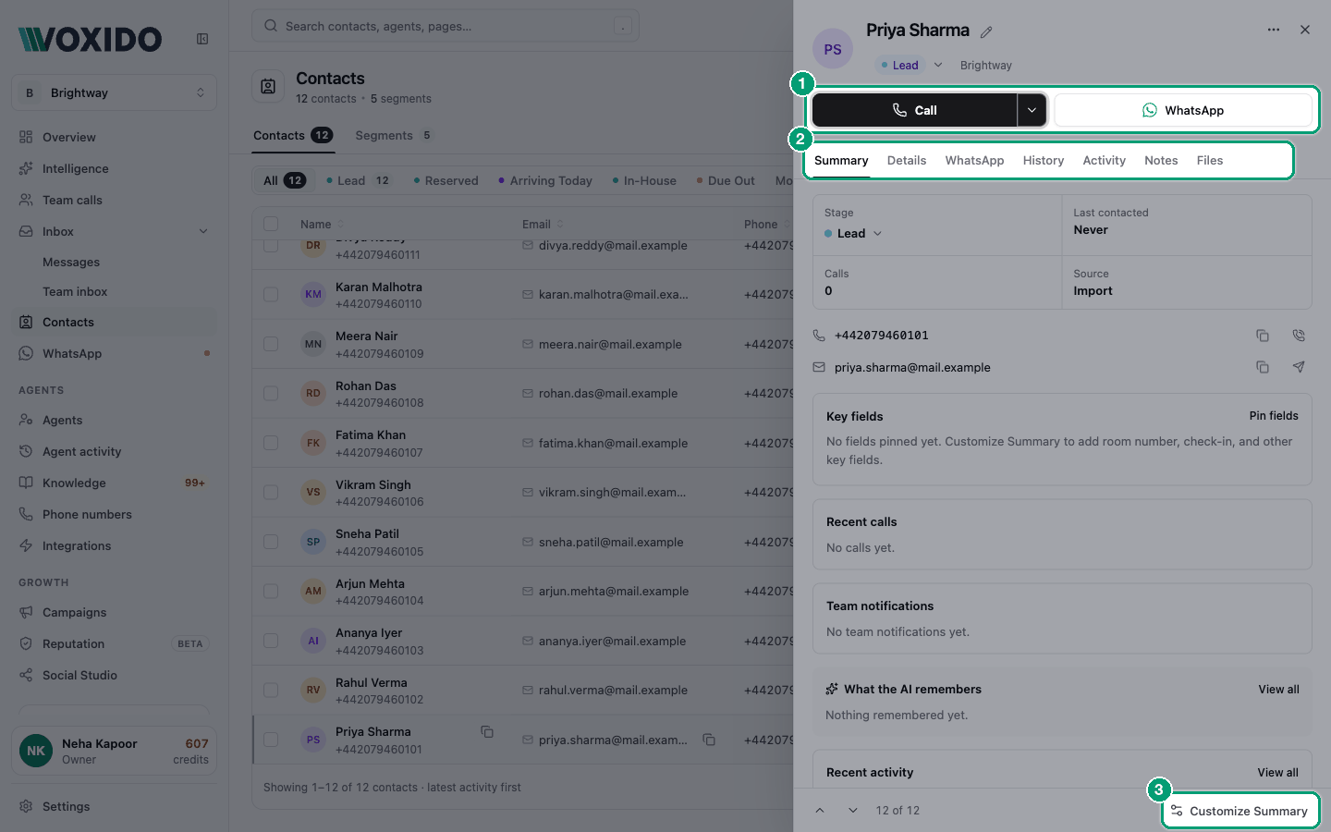The image size is (1331, 832).
Task: Open Overview in the sidebar
Action: point(115,137)
